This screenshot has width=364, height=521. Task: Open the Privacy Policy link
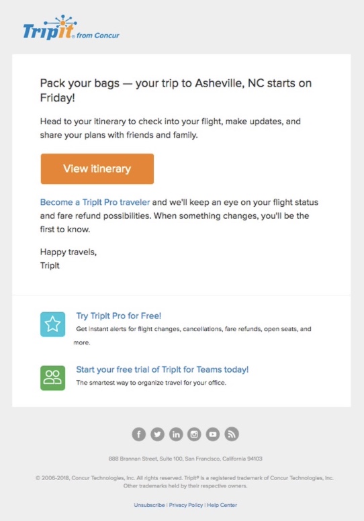(x=186, y=505)
